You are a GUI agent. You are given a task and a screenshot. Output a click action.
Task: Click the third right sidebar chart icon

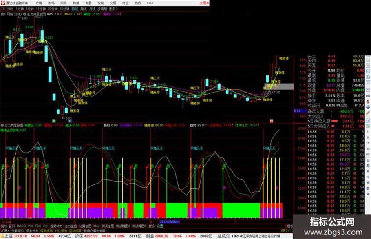pyautogui.click(x=368, y=71)
